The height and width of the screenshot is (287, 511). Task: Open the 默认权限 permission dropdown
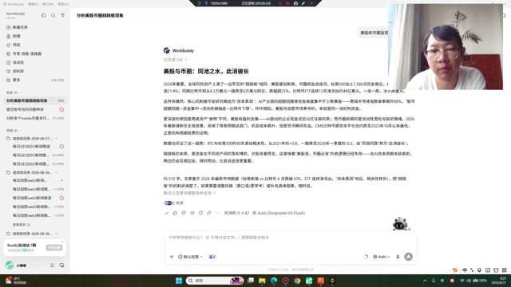pyautogui.click(x=190, y=257)
